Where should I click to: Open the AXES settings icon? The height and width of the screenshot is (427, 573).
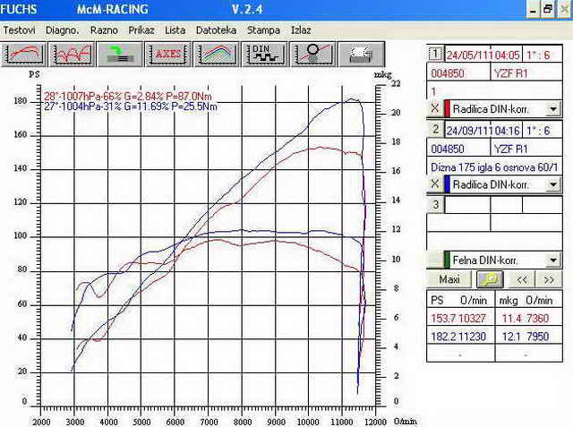167,53
